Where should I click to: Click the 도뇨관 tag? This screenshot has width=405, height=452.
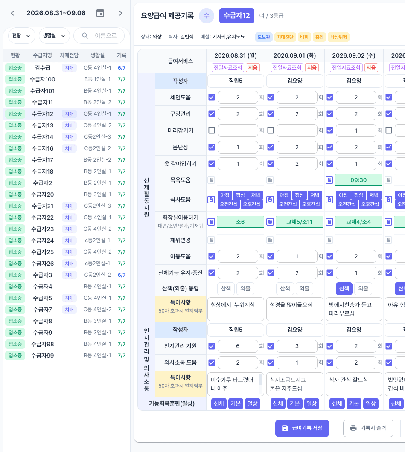264,37
